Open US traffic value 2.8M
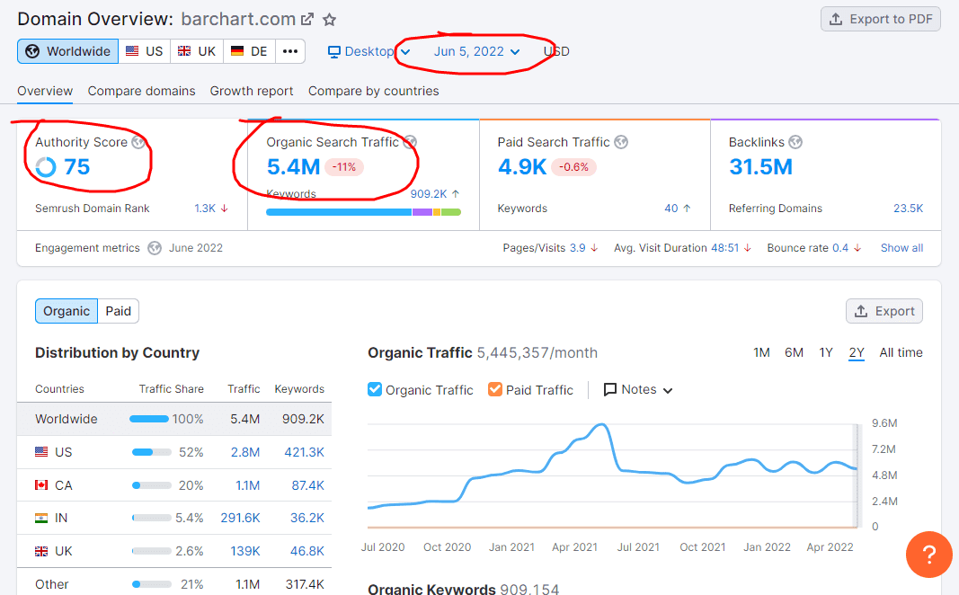Image resolution: width=959 pixels, height=595 pixels. (x=244, y=452)
